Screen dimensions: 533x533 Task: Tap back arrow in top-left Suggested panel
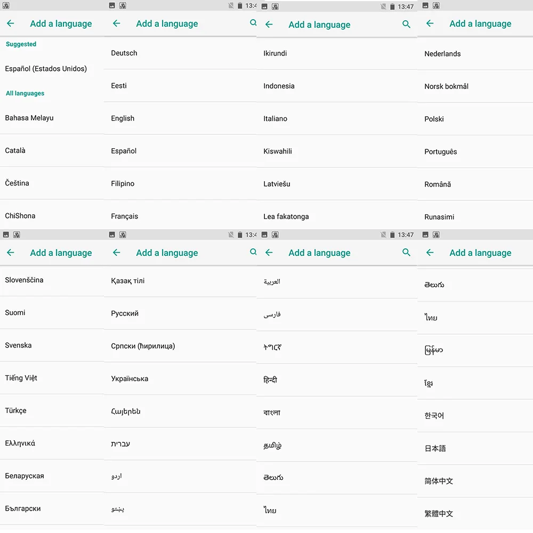[x=11, y=23]
